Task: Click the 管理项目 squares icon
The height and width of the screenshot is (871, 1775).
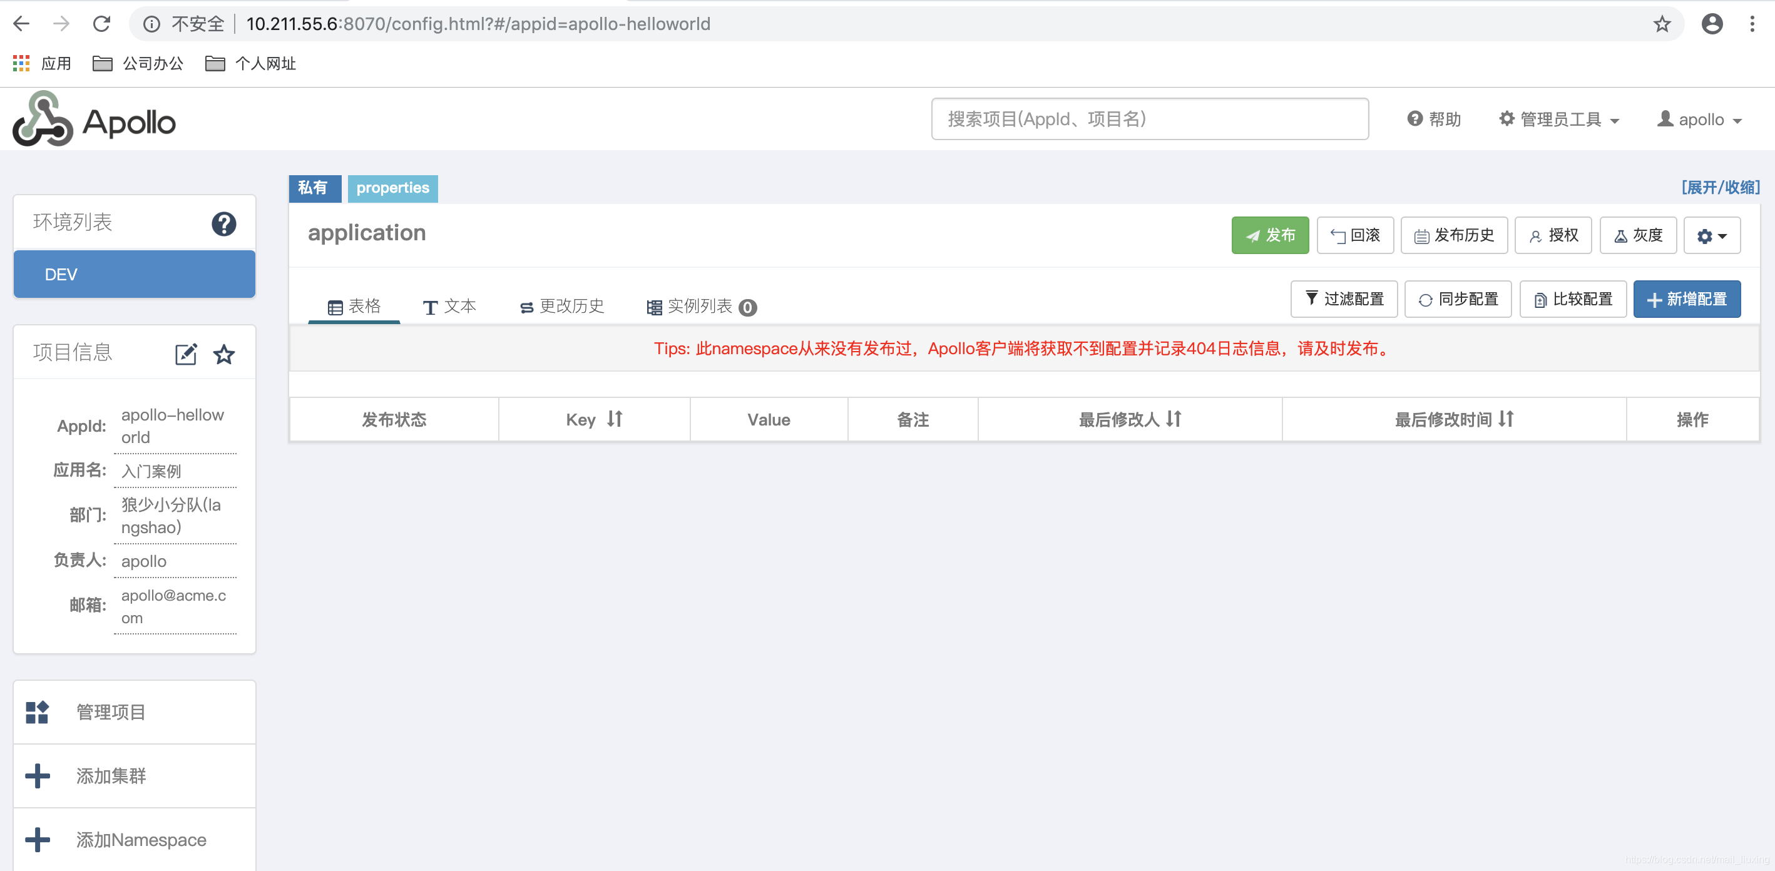Action: [x=37, y=712]
